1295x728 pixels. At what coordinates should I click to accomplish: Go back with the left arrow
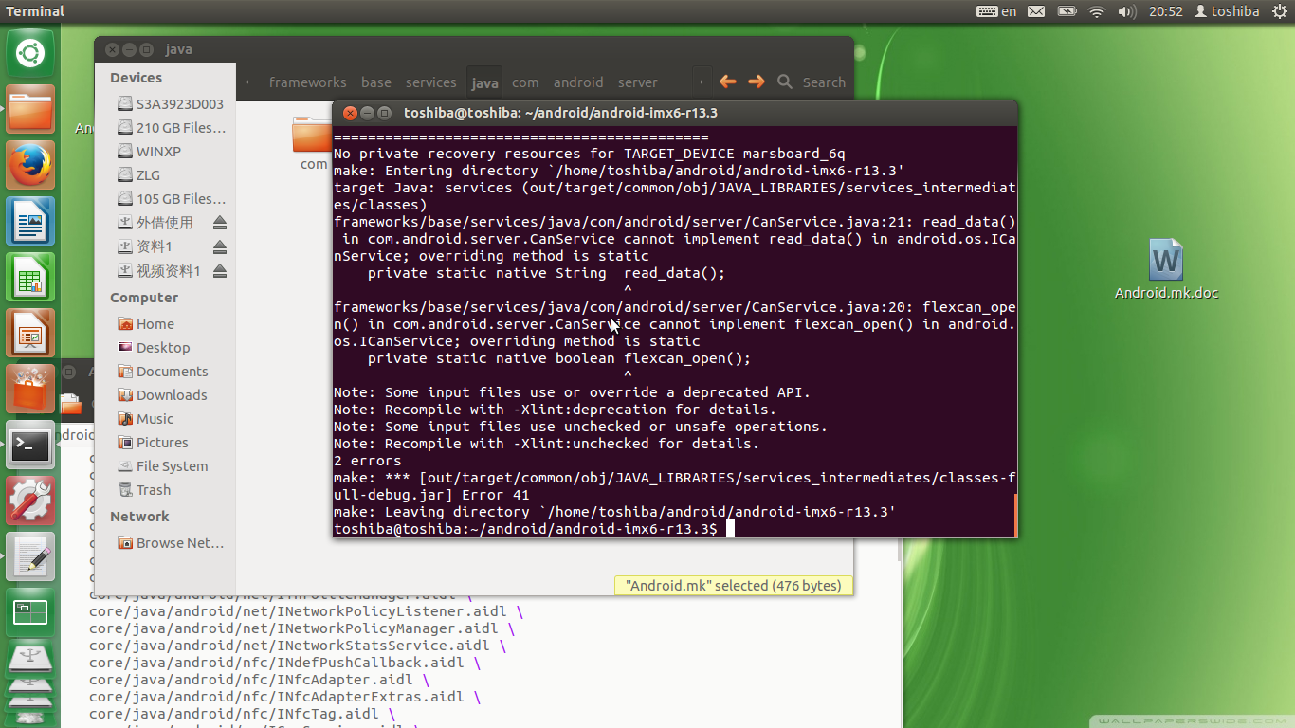tap(727, 82)
